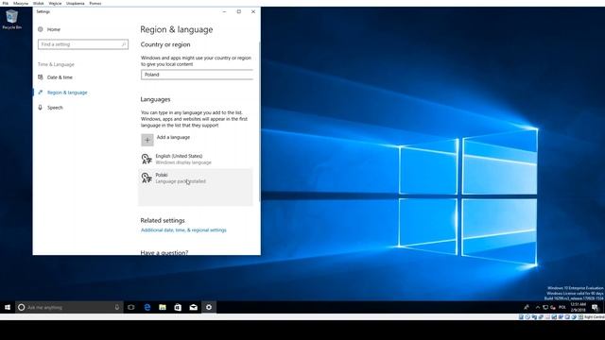This screenshot has width=605, height=340.
Task: Open Task View from the taskbar
Action: pyautogui.click(x=131, y=307)
